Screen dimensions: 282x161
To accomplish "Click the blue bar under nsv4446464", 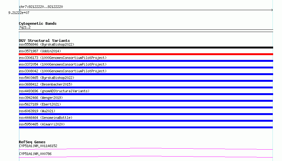I will point(146,121).
